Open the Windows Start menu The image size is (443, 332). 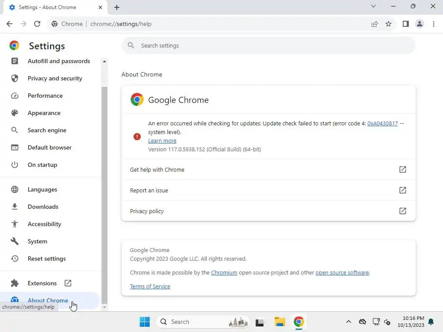coord(144,322)
